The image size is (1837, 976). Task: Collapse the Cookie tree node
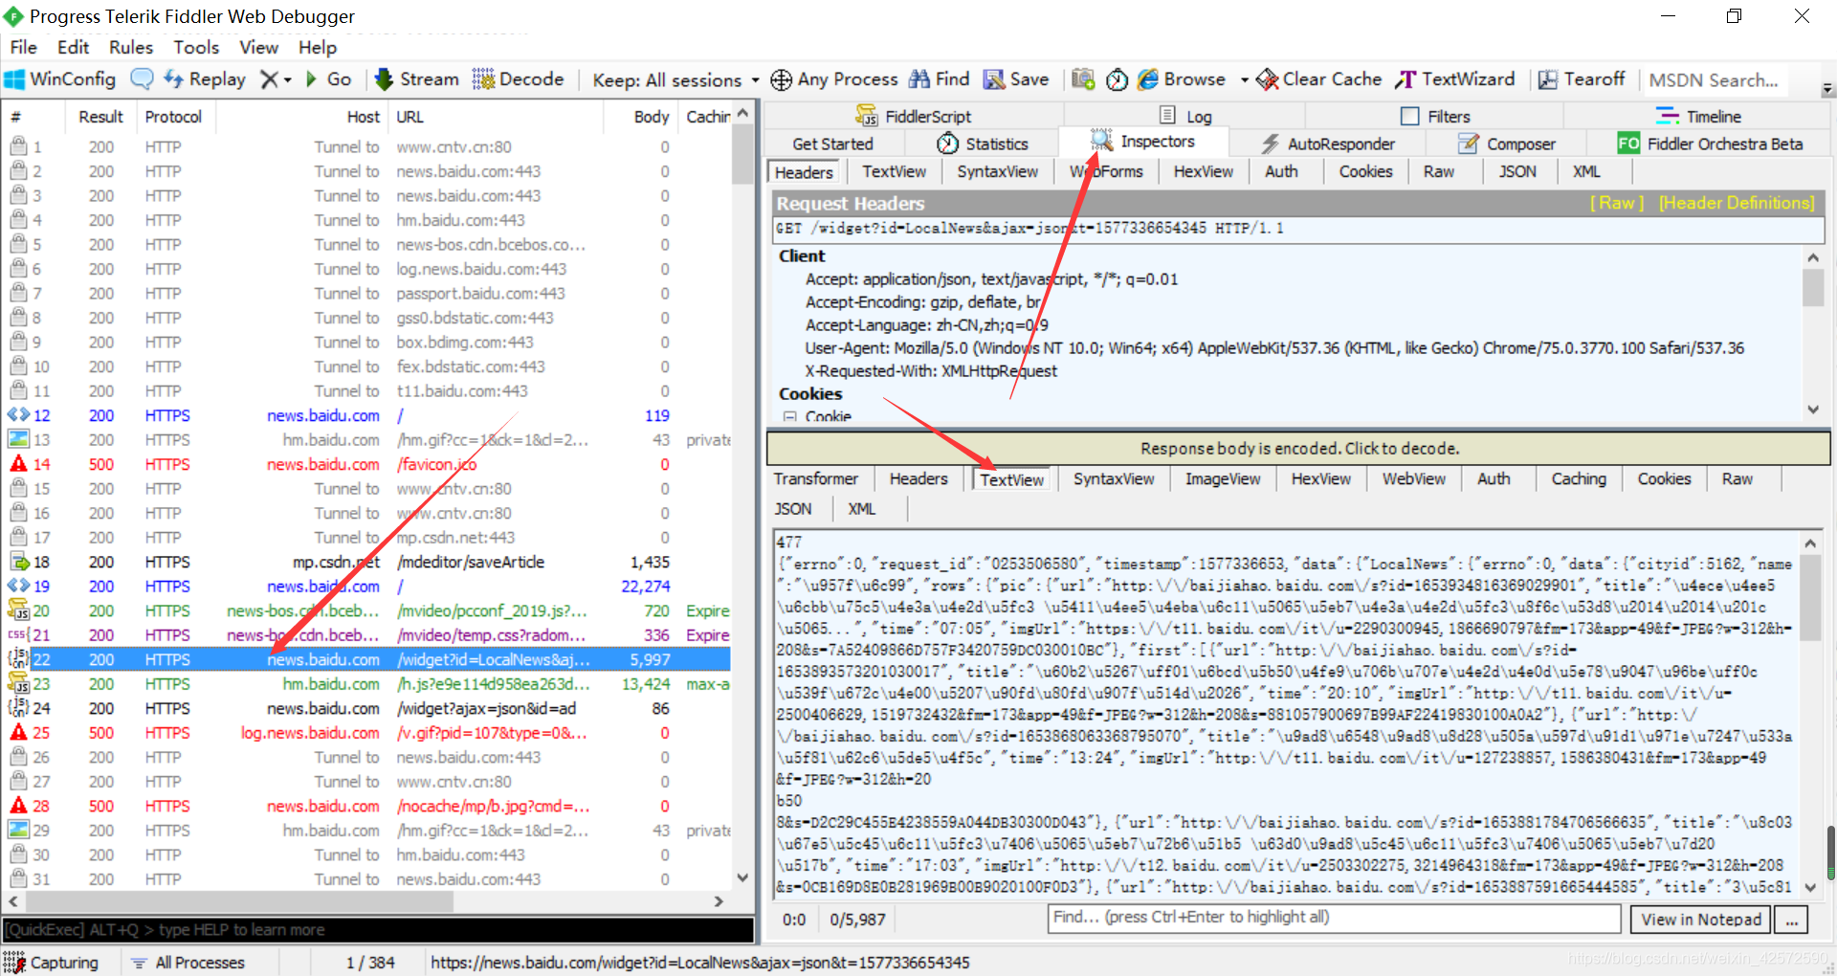790,416
